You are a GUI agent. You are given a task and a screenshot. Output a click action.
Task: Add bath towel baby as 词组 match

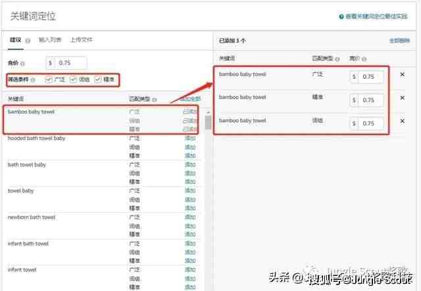[190, 173]
